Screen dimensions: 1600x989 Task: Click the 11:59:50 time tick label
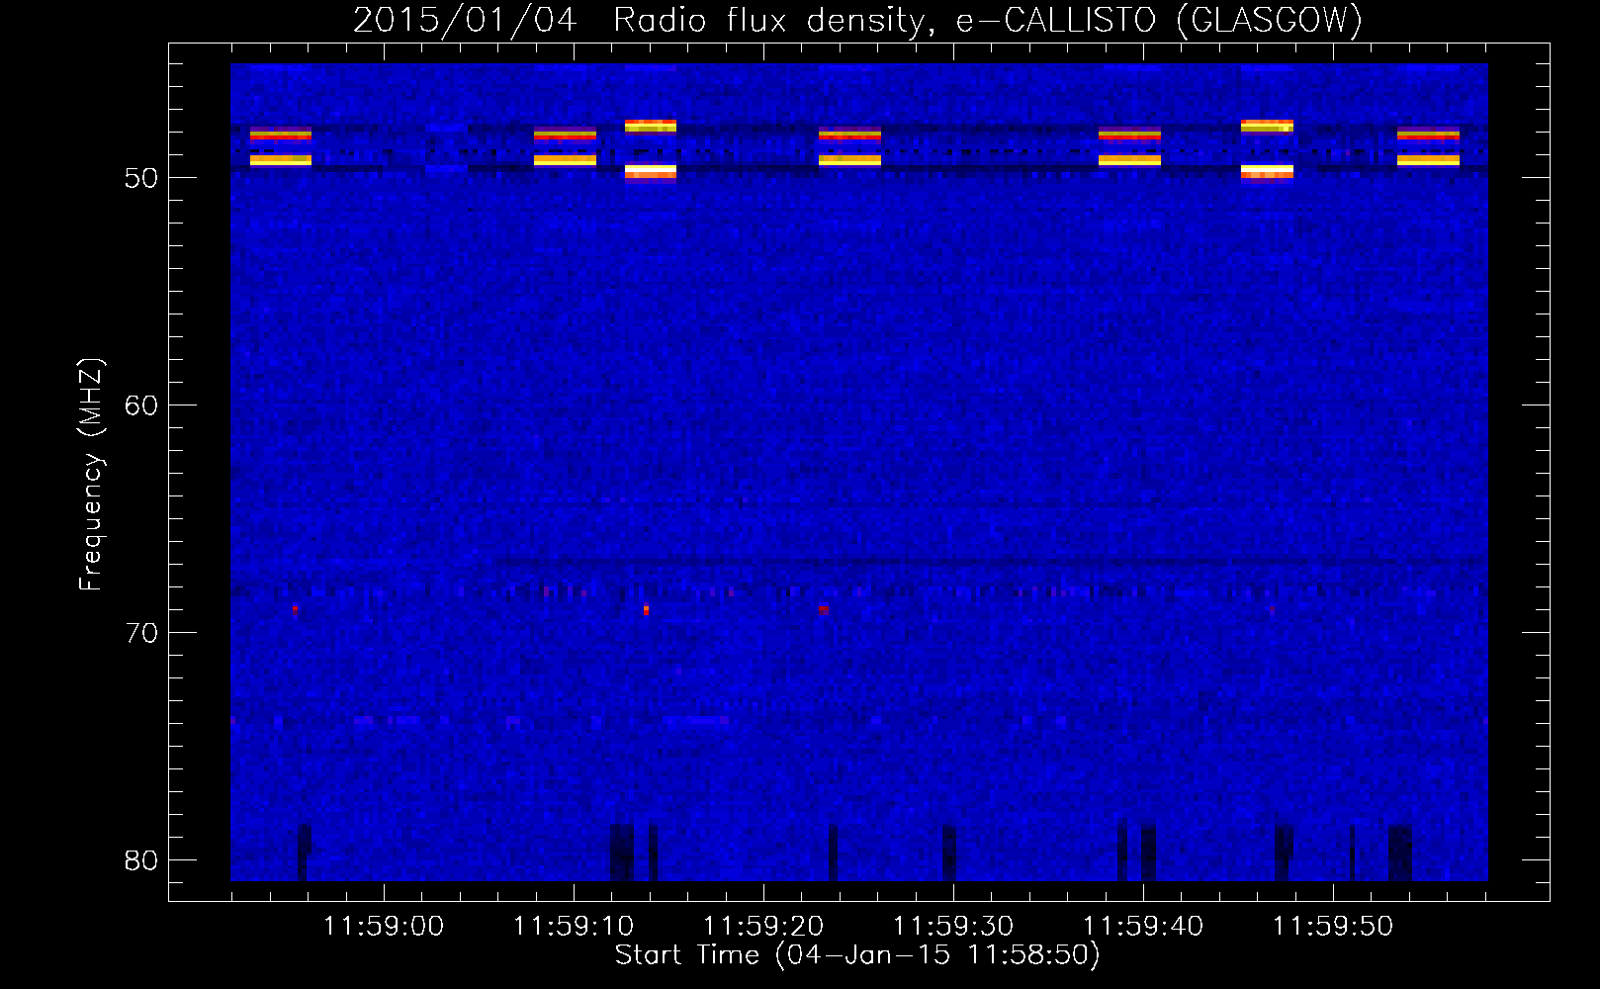(x=1333, y=927)
